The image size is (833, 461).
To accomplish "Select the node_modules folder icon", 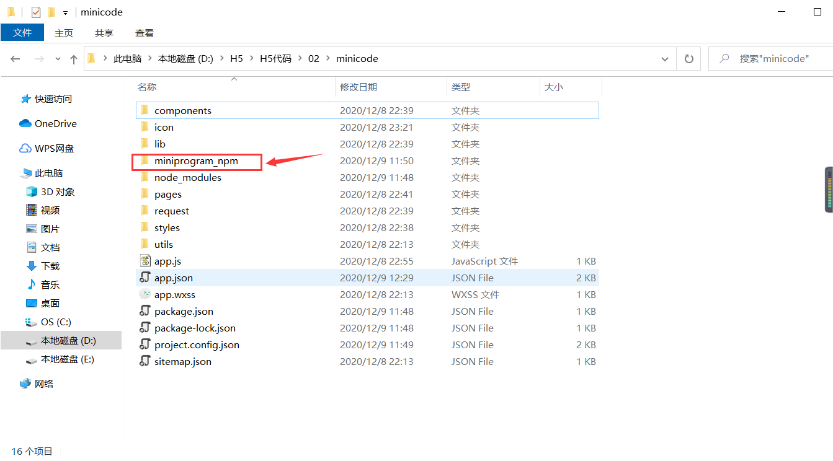I will [145, 177].
